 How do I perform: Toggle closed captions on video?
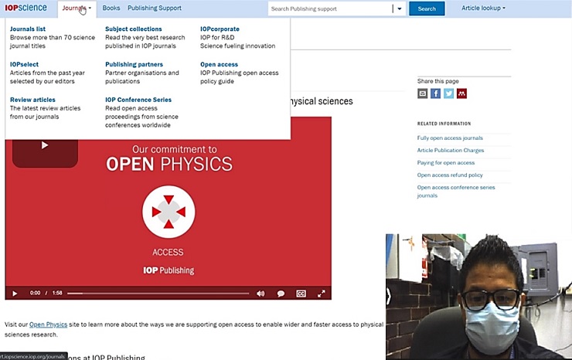point(301,294)
